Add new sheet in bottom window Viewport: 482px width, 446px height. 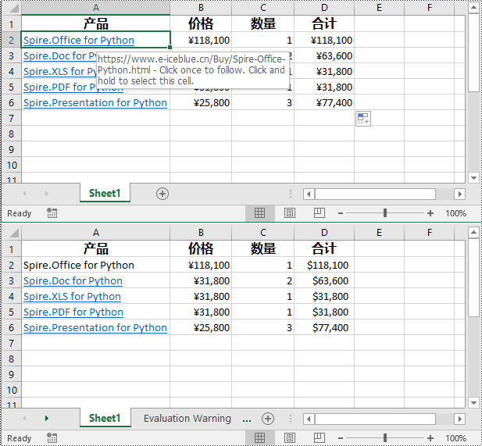tap(268, 419)
